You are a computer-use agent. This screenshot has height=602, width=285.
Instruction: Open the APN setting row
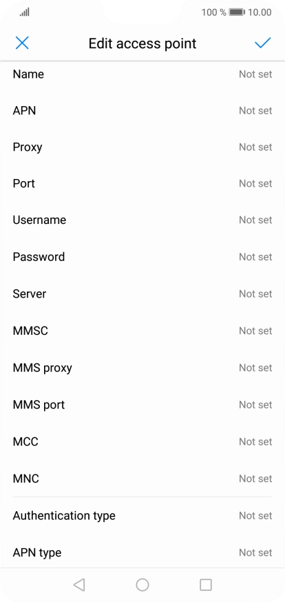click(142, 111)
